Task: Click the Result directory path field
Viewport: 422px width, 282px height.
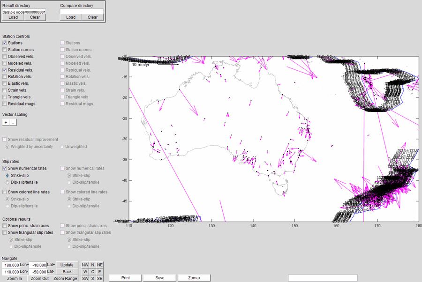Action: pos(23,12)
